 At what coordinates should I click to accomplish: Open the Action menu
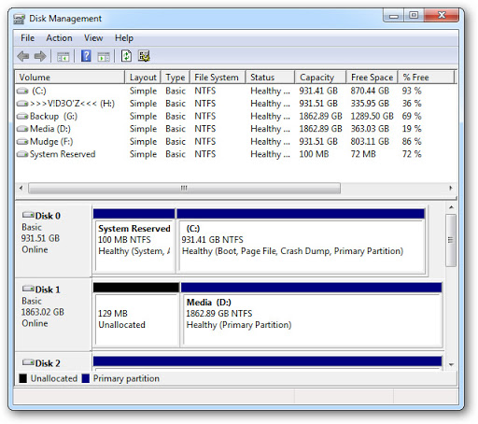coord(59,38)
